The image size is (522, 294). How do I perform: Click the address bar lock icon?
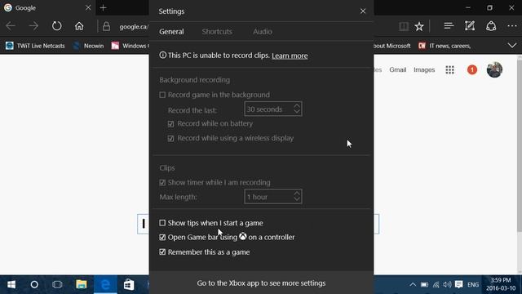point(106,26)
